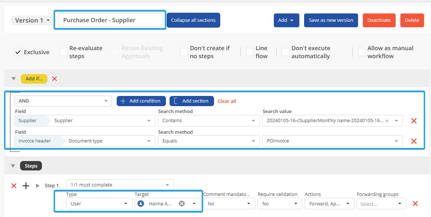
Task: Click the red X beside Add if
Action: pos(54,79)
